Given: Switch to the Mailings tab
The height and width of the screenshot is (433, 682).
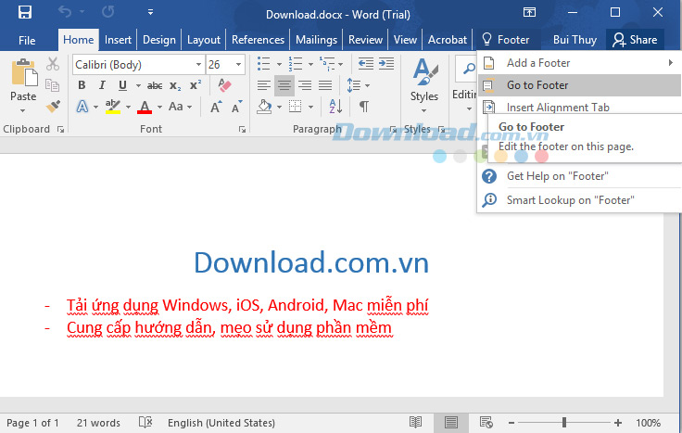Looking at the screenshot, I should 316,40.
